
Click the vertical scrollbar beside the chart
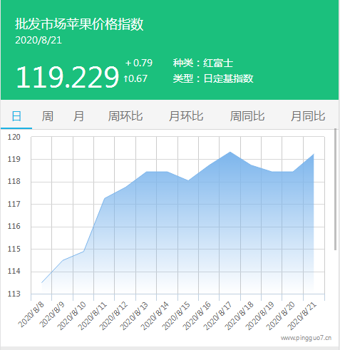click(x=336, y=189)
